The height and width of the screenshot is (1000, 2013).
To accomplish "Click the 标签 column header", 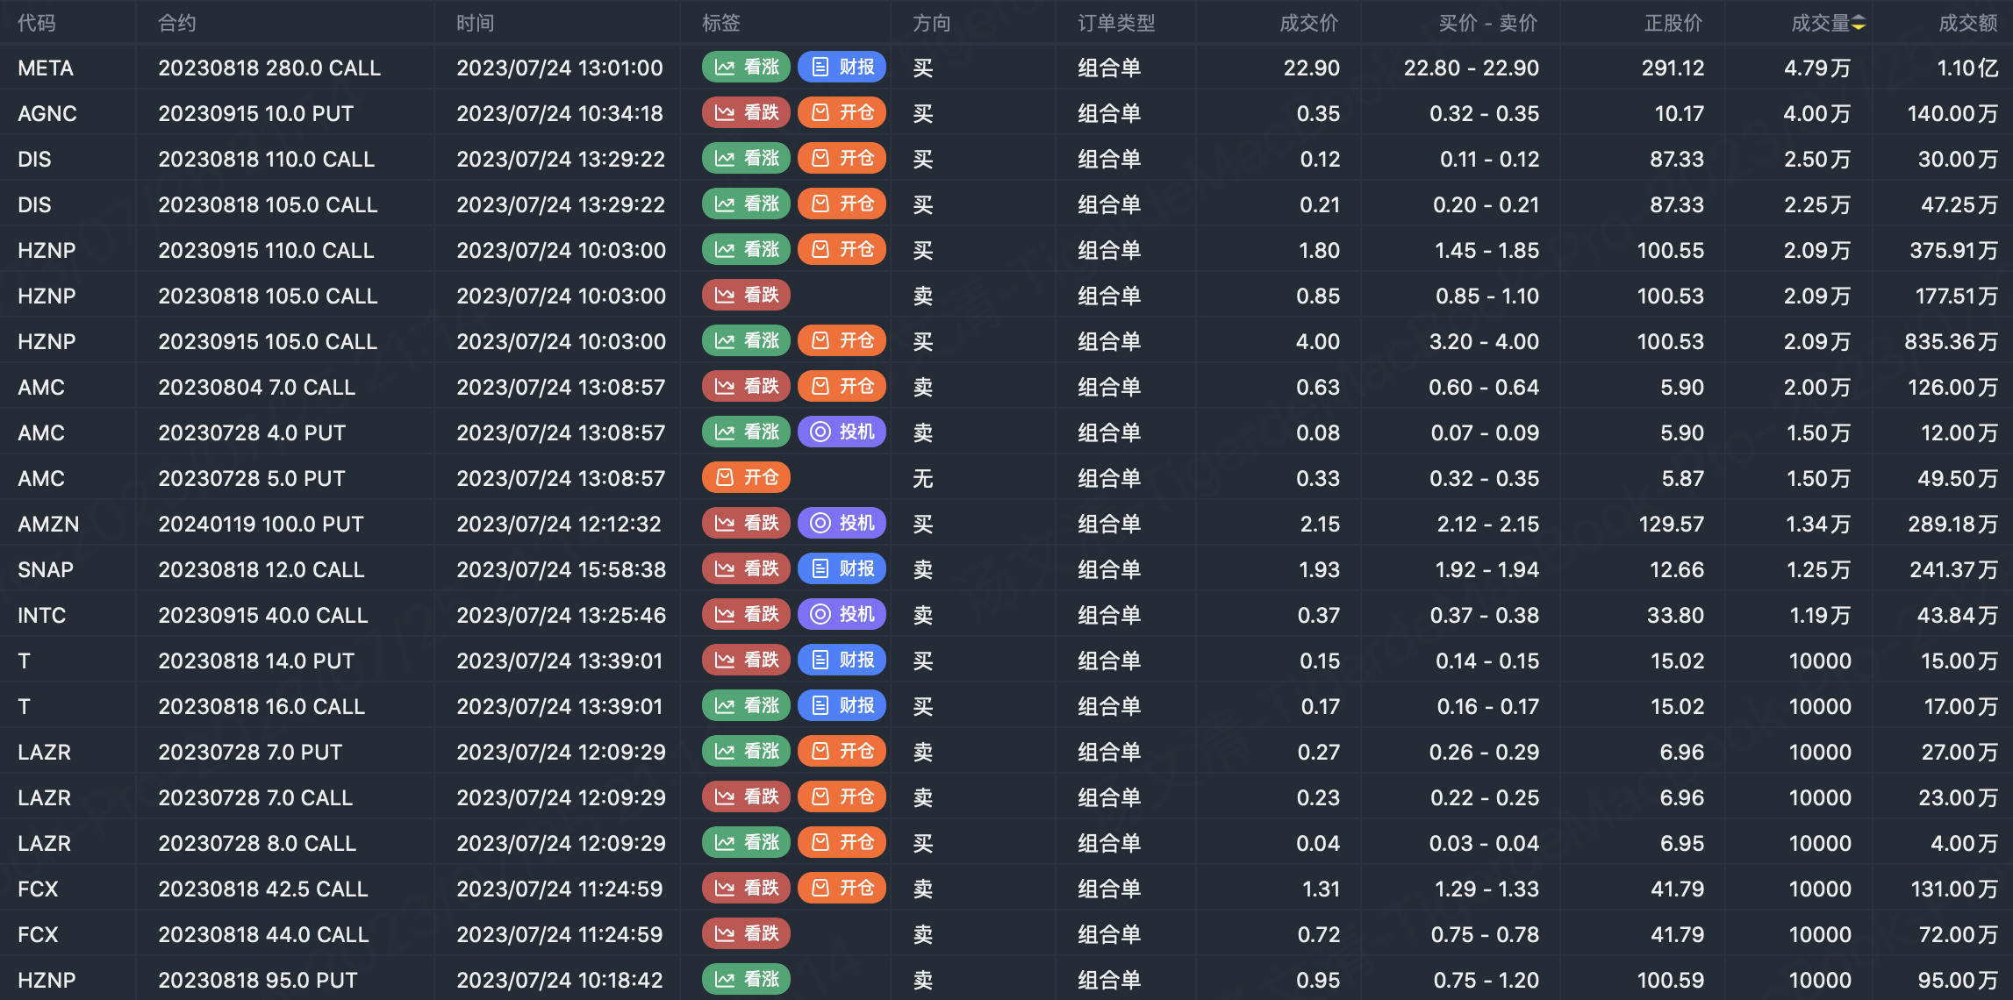I will [721, 24].
